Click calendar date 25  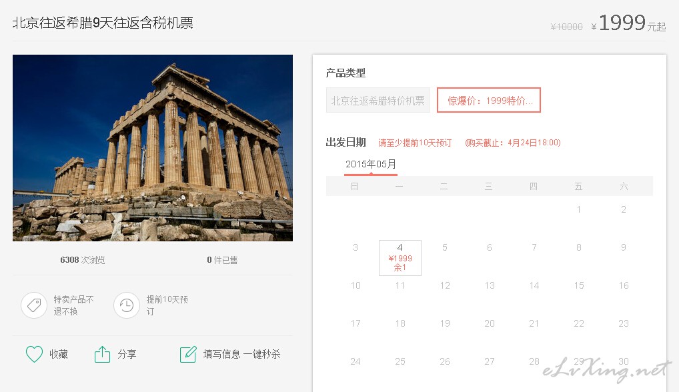(x=400, y=362)
